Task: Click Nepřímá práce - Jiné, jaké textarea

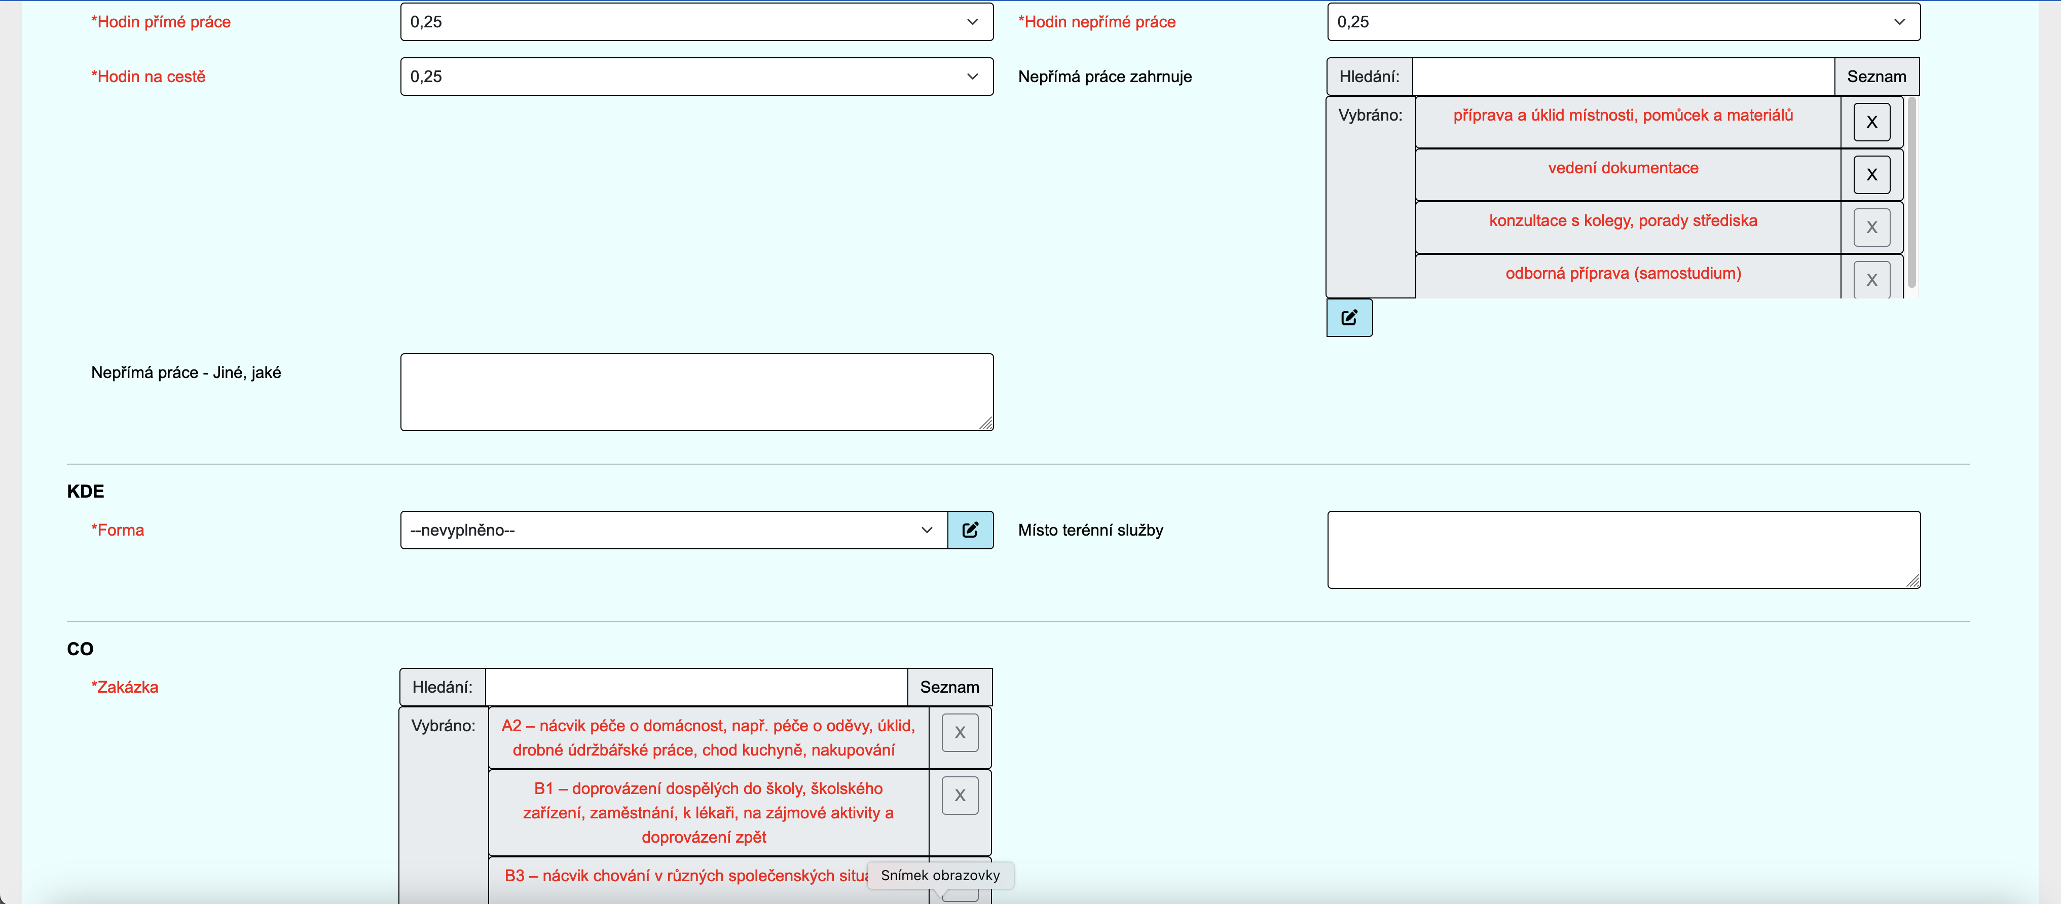Action: [x=696, y=392]
